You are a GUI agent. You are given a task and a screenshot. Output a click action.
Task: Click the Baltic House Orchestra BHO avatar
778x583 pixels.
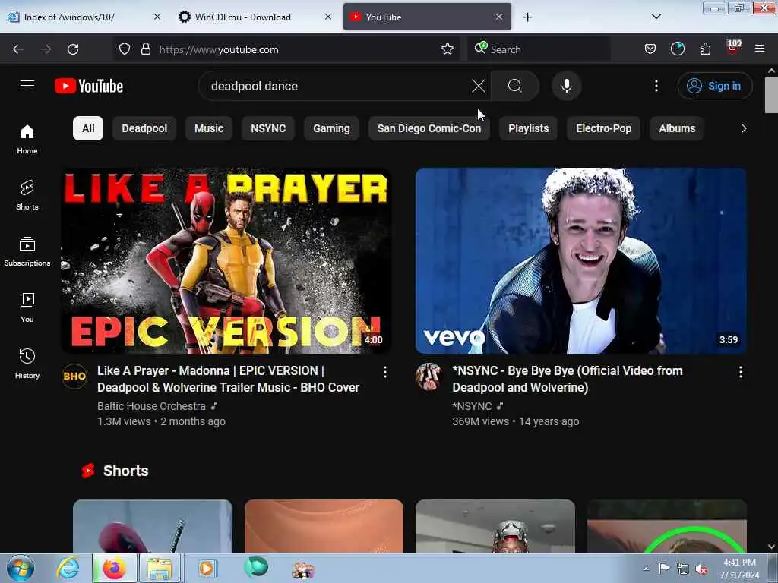click(x=74, y=377)
